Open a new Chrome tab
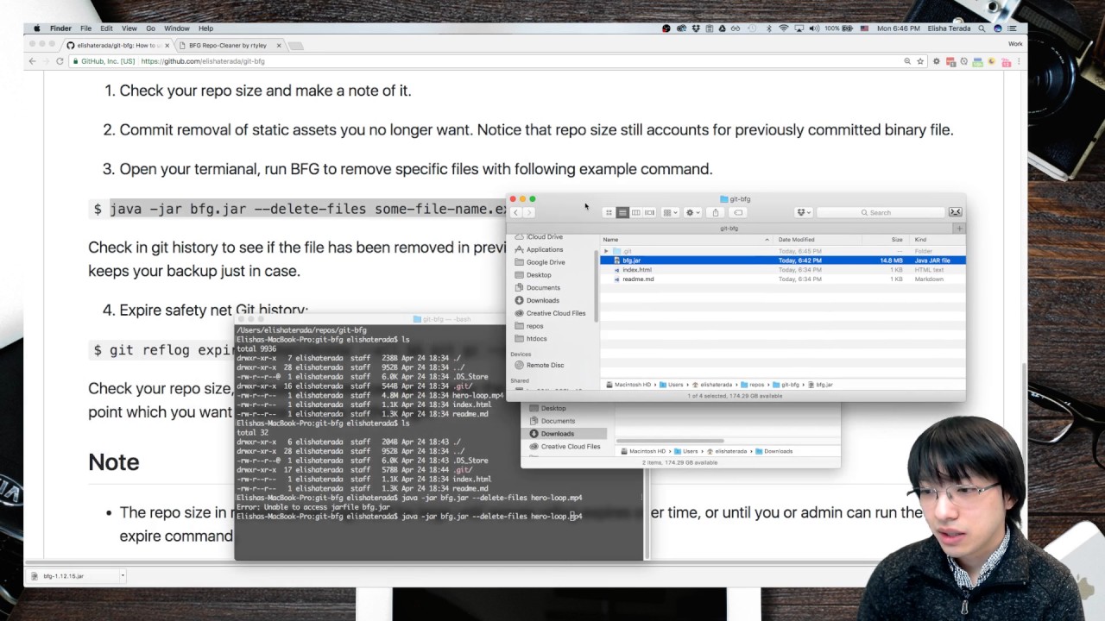 [295, 46]
